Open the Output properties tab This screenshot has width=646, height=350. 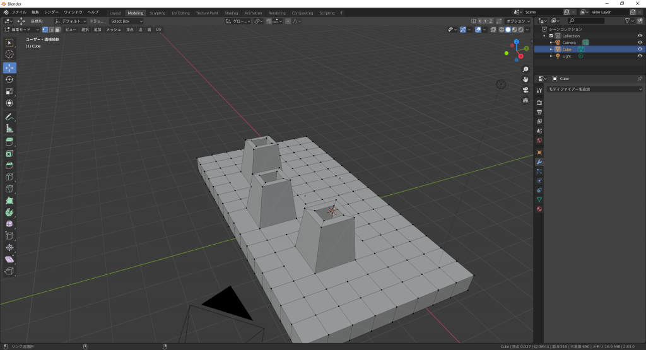point(539,112)
